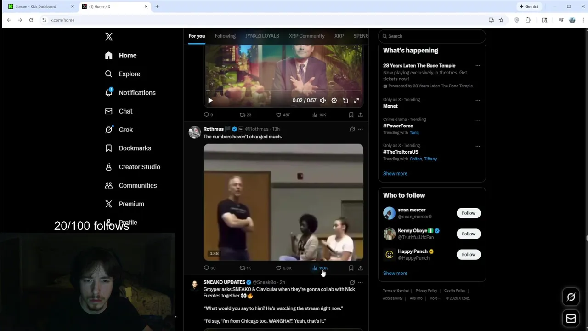Open the Terms of Service link
The height and width of the screenshot is (331, 588).
click(396, 291)
